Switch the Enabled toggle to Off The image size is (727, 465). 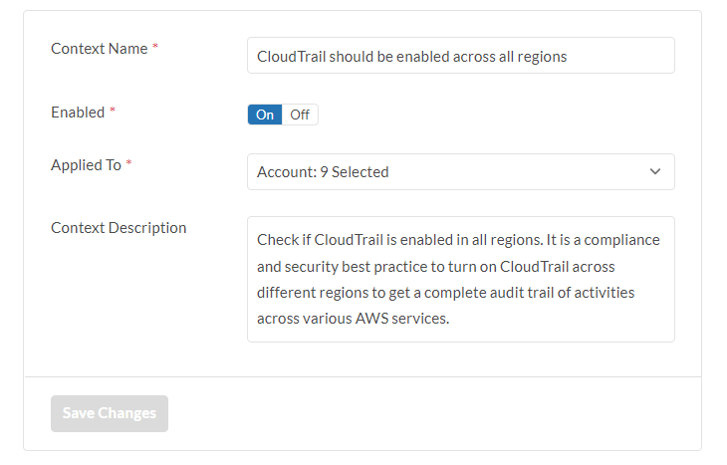300,115
